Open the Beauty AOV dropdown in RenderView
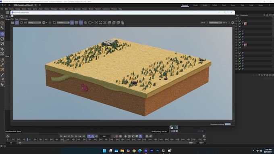The width and height of the screenshot is (274, 154). click(x=35, y=23)
